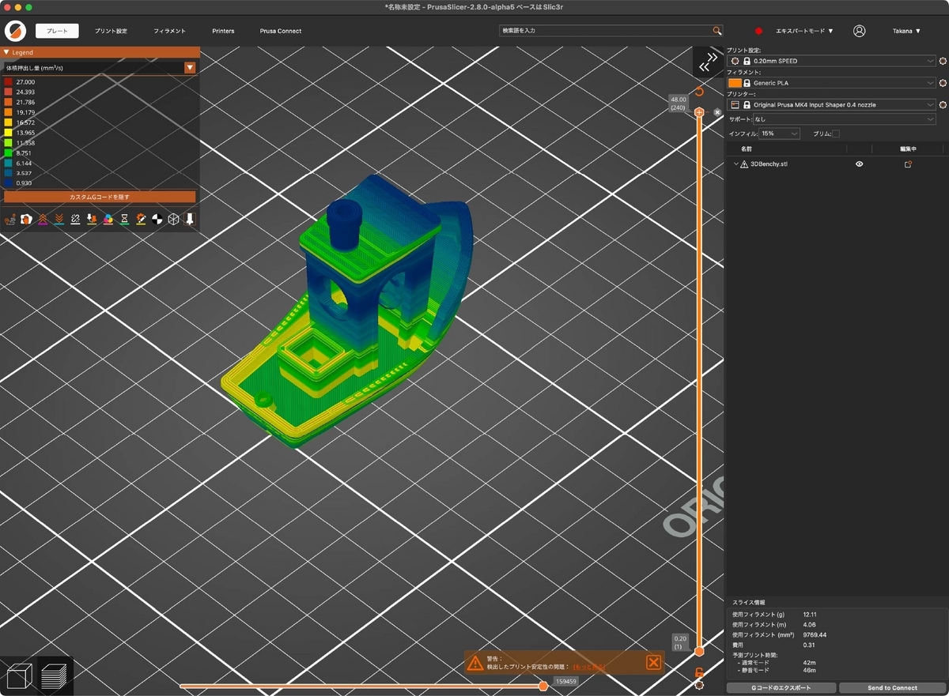This screenshot has width=949, height=696.
Task: Click the red 27.000 legend color swatch
Action: click(x=8, y=81)
